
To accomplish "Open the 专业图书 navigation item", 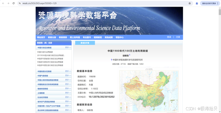I will (87, 37).
